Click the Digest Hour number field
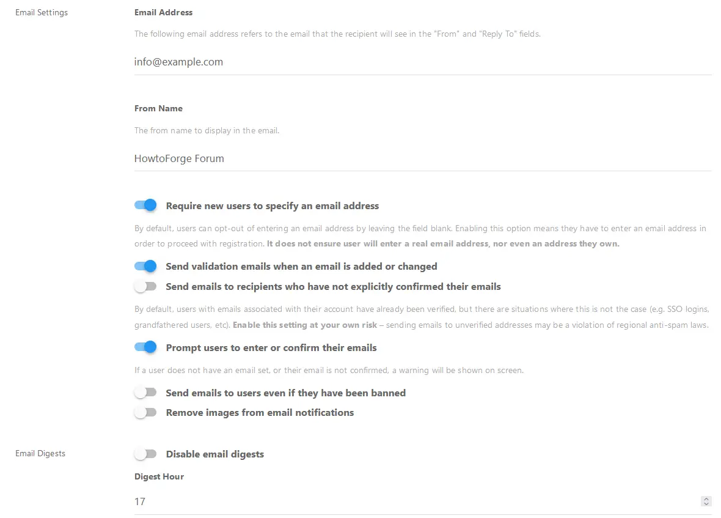 (415, 501)
